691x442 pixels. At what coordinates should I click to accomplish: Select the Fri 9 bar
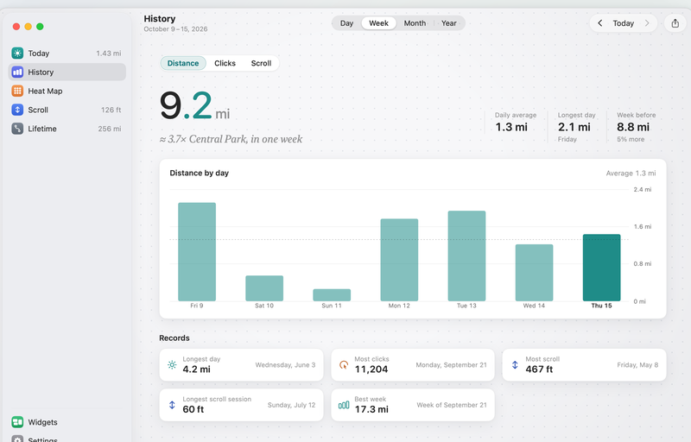click(x=197, y=252)
